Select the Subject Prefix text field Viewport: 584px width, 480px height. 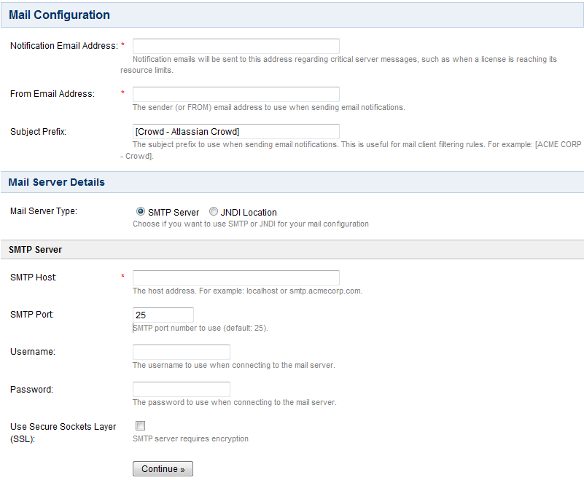pos(235,131)
